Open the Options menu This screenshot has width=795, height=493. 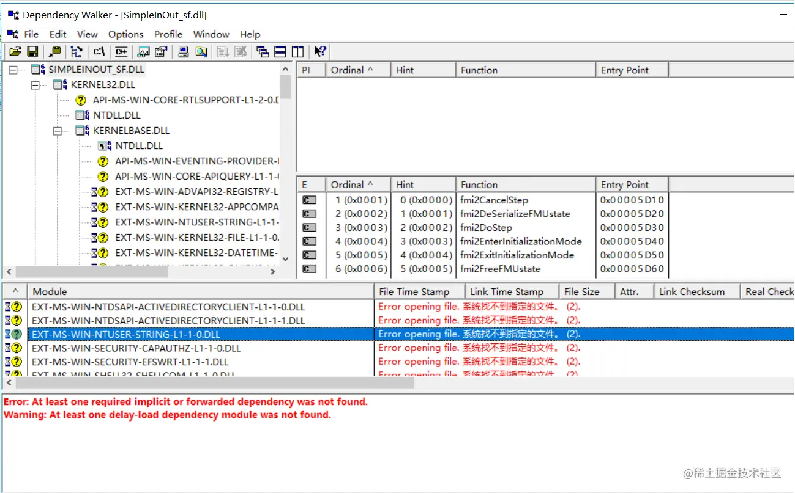[x=126, y=34]
